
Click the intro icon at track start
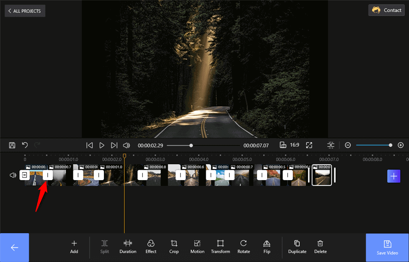pos(25,175)
